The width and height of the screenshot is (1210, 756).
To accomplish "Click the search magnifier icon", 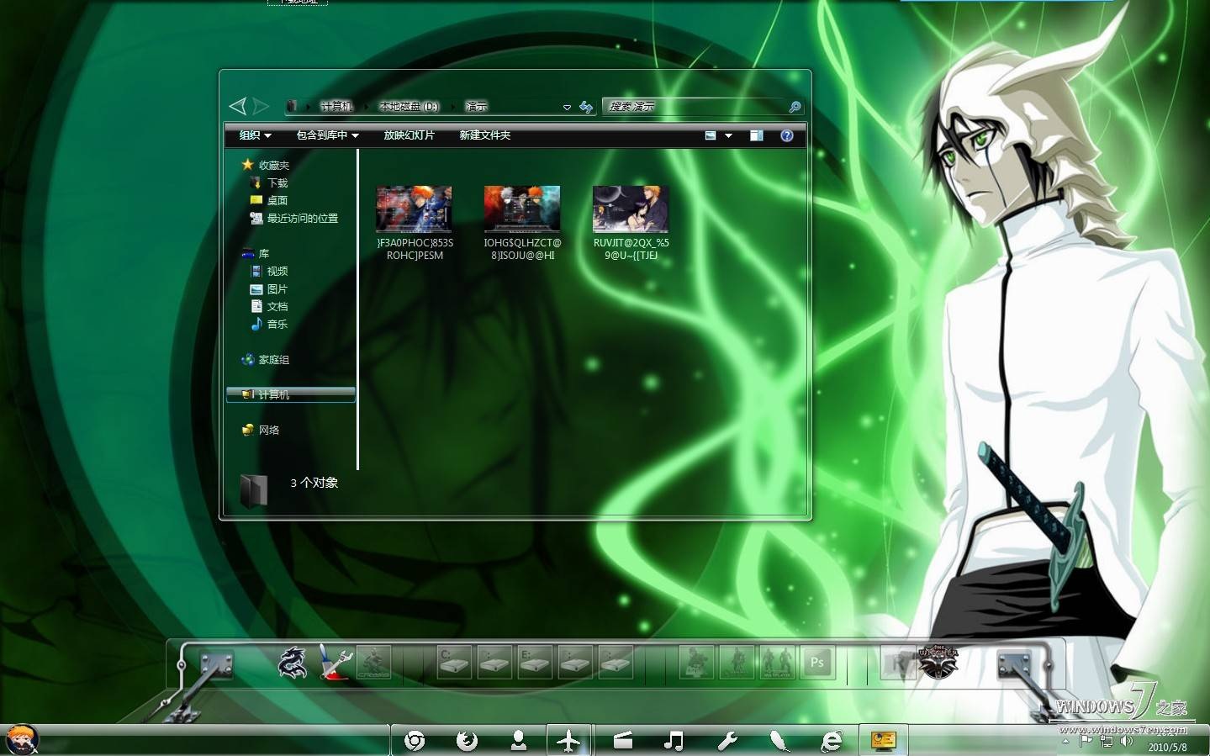I will pos(795,107).
